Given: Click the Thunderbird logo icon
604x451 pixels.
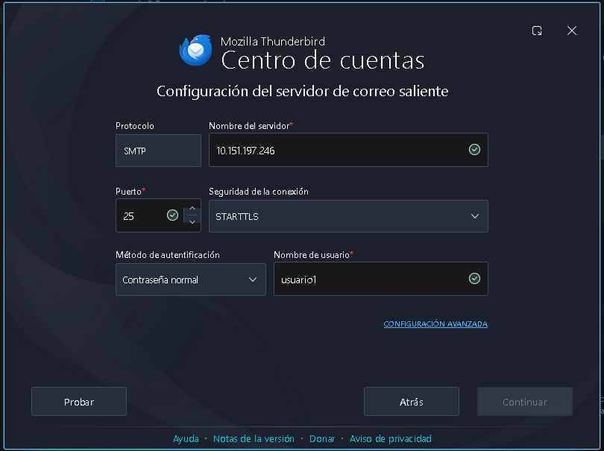Looking at the screenshot, I should tap(196, 50).
